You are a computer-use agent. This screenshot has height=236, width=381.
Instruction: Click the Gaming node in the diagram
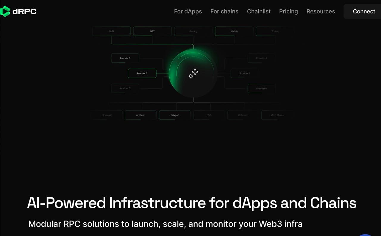[193, 31]
